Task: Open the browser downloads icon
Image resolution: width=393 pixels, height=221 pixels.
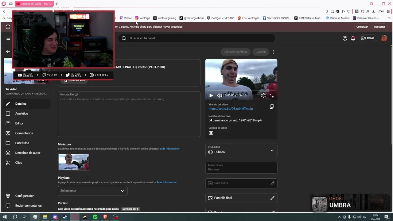Action: pos(373,11)
